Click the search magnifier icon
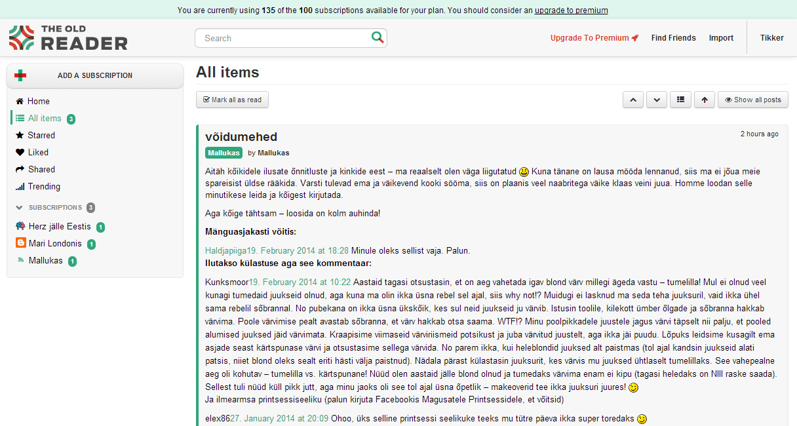 click(377, 37)
